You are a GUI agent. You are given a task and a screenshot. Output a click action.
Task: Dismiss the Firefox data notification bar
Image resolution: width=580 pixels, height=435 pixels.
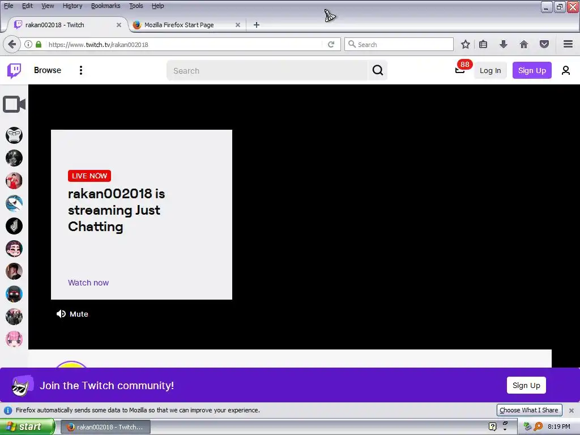click(572, 411)
